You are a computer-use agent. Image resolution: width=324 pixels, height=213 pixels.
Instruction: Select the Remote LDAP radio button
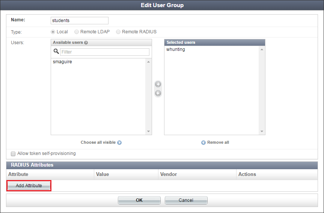(x=77, y=32)
